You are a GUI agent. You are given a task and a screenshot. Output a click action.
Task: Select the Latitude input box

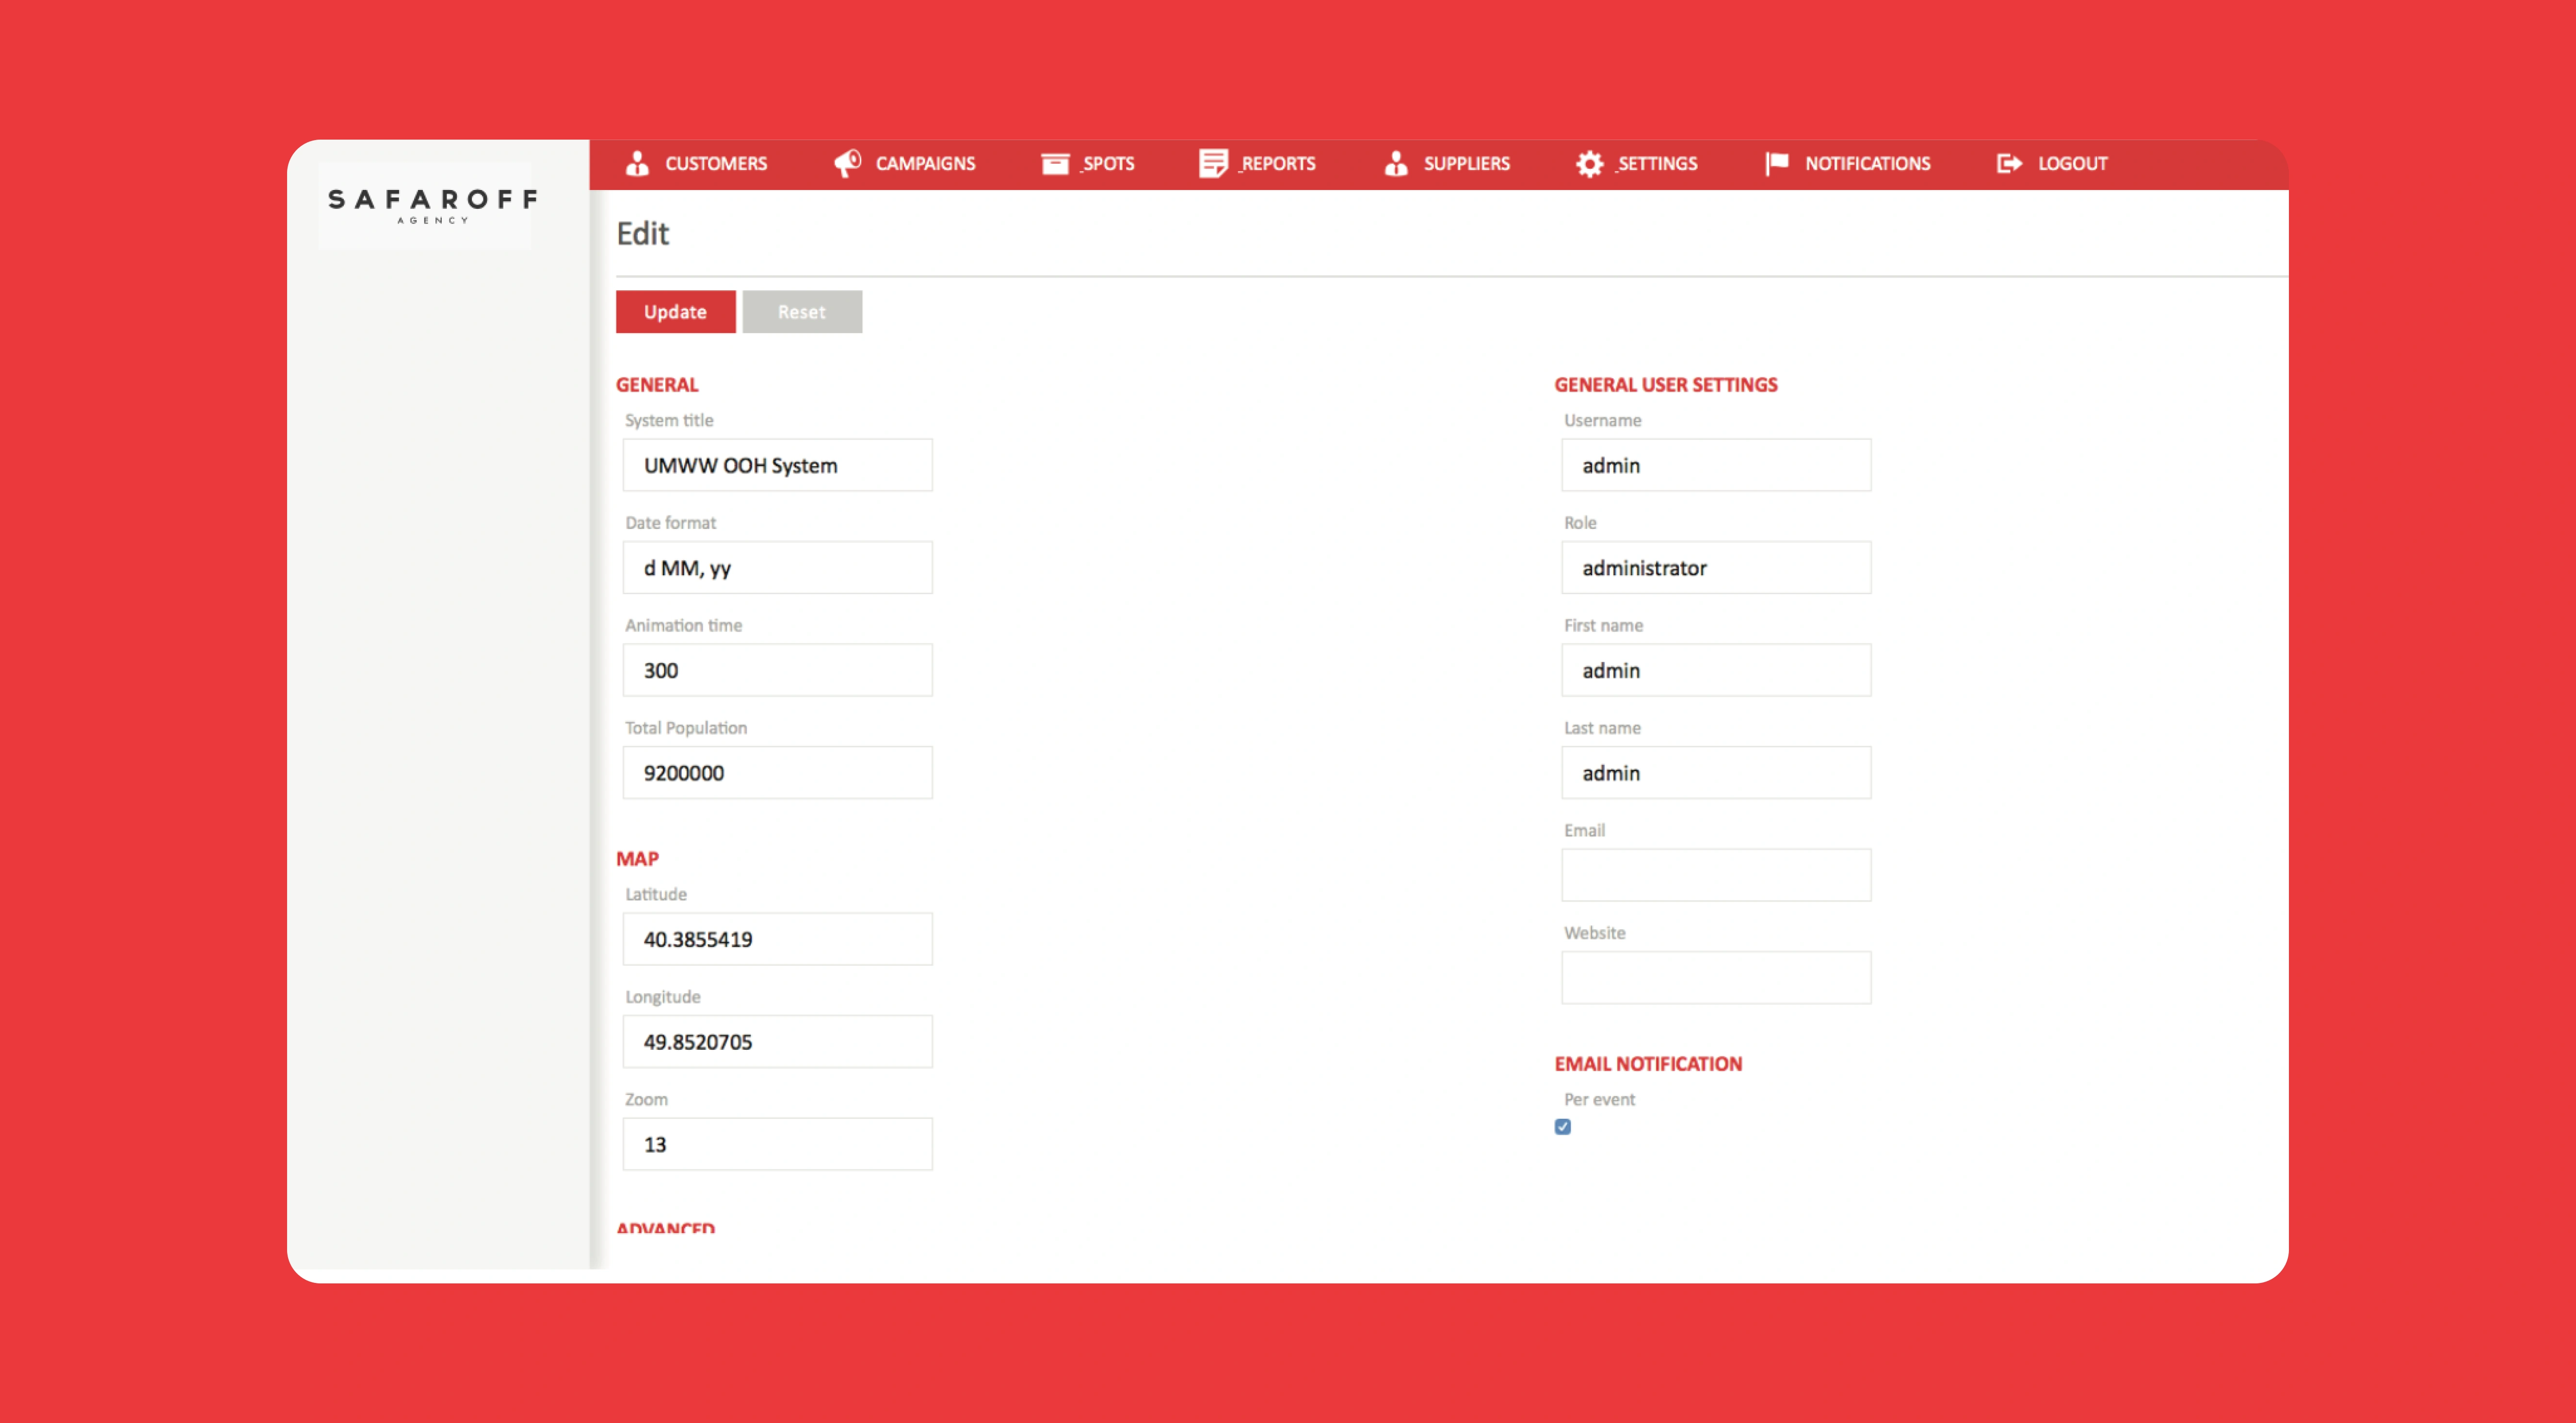pyautogui.click(x=777, y=938)
